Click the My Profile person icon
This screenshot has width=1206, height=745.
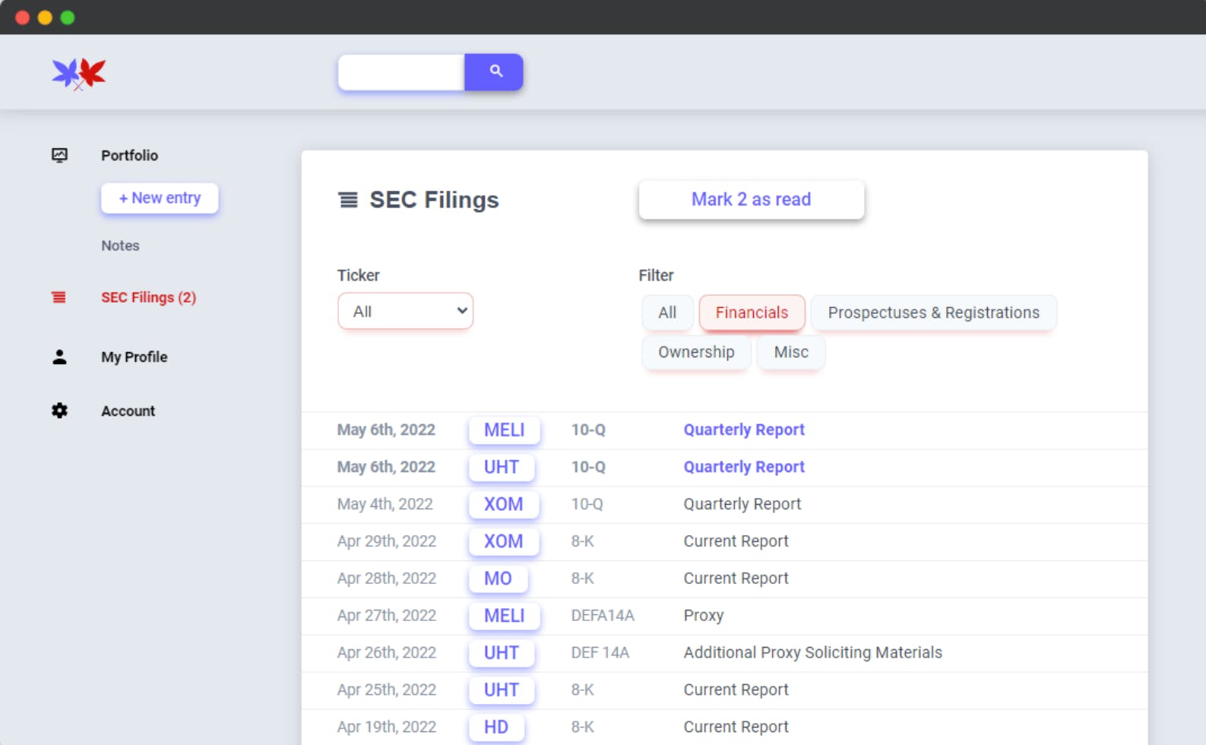(59, 357)
